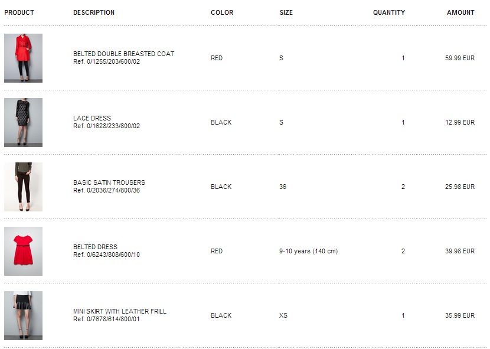Screen dimensions: 490x349
Task: Click the red belted coat product thumbnail
Action: (x=23, y=58)
